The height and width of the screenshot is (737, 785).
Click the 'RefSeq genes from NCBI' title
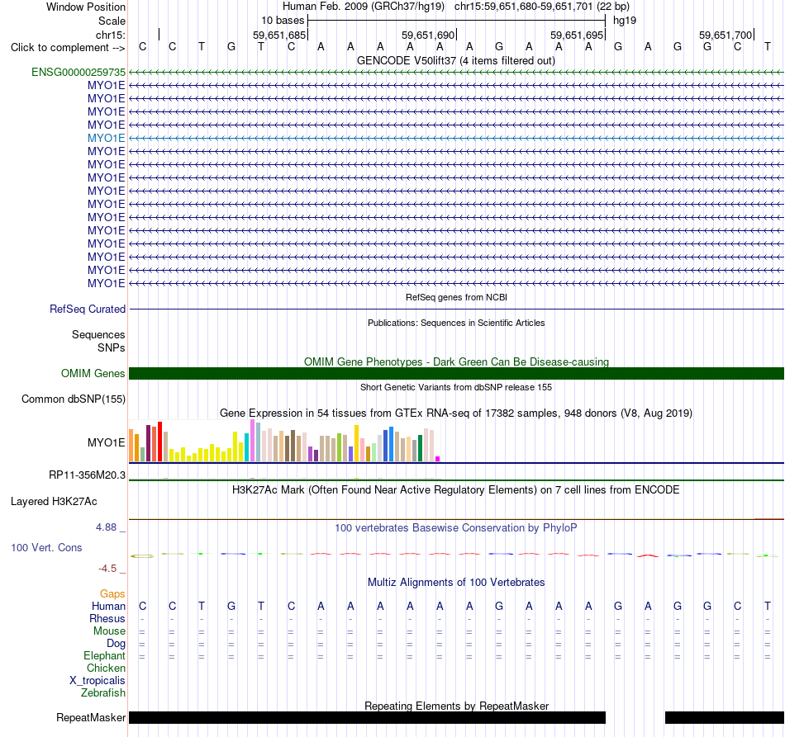pos(456,297)
